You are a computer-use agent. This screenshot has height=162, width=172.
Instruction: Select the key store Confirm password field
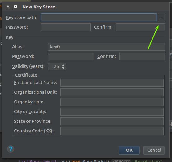(141, 27)
